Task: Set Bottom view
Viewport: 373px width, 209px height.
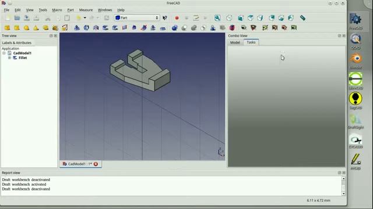Action: pyautogui.click(x=281, y=18)
